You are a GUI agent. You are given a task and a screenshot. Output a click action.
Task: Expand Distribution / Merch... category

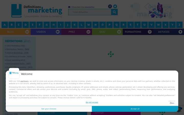17,49
